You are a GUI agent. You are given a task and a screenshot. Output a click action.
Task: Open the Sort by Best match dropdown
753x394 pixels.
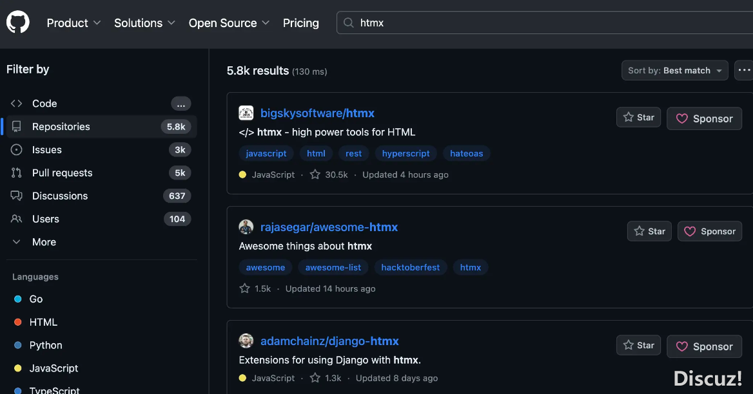click(675, 70)
